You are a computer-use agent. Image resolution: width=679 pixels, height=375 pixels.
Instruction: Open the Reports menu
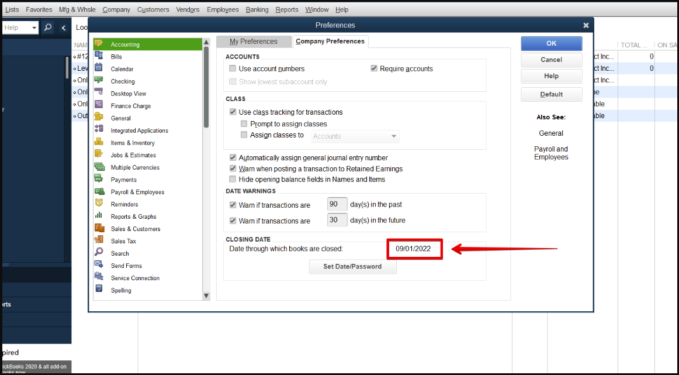(x=287, y=9)
